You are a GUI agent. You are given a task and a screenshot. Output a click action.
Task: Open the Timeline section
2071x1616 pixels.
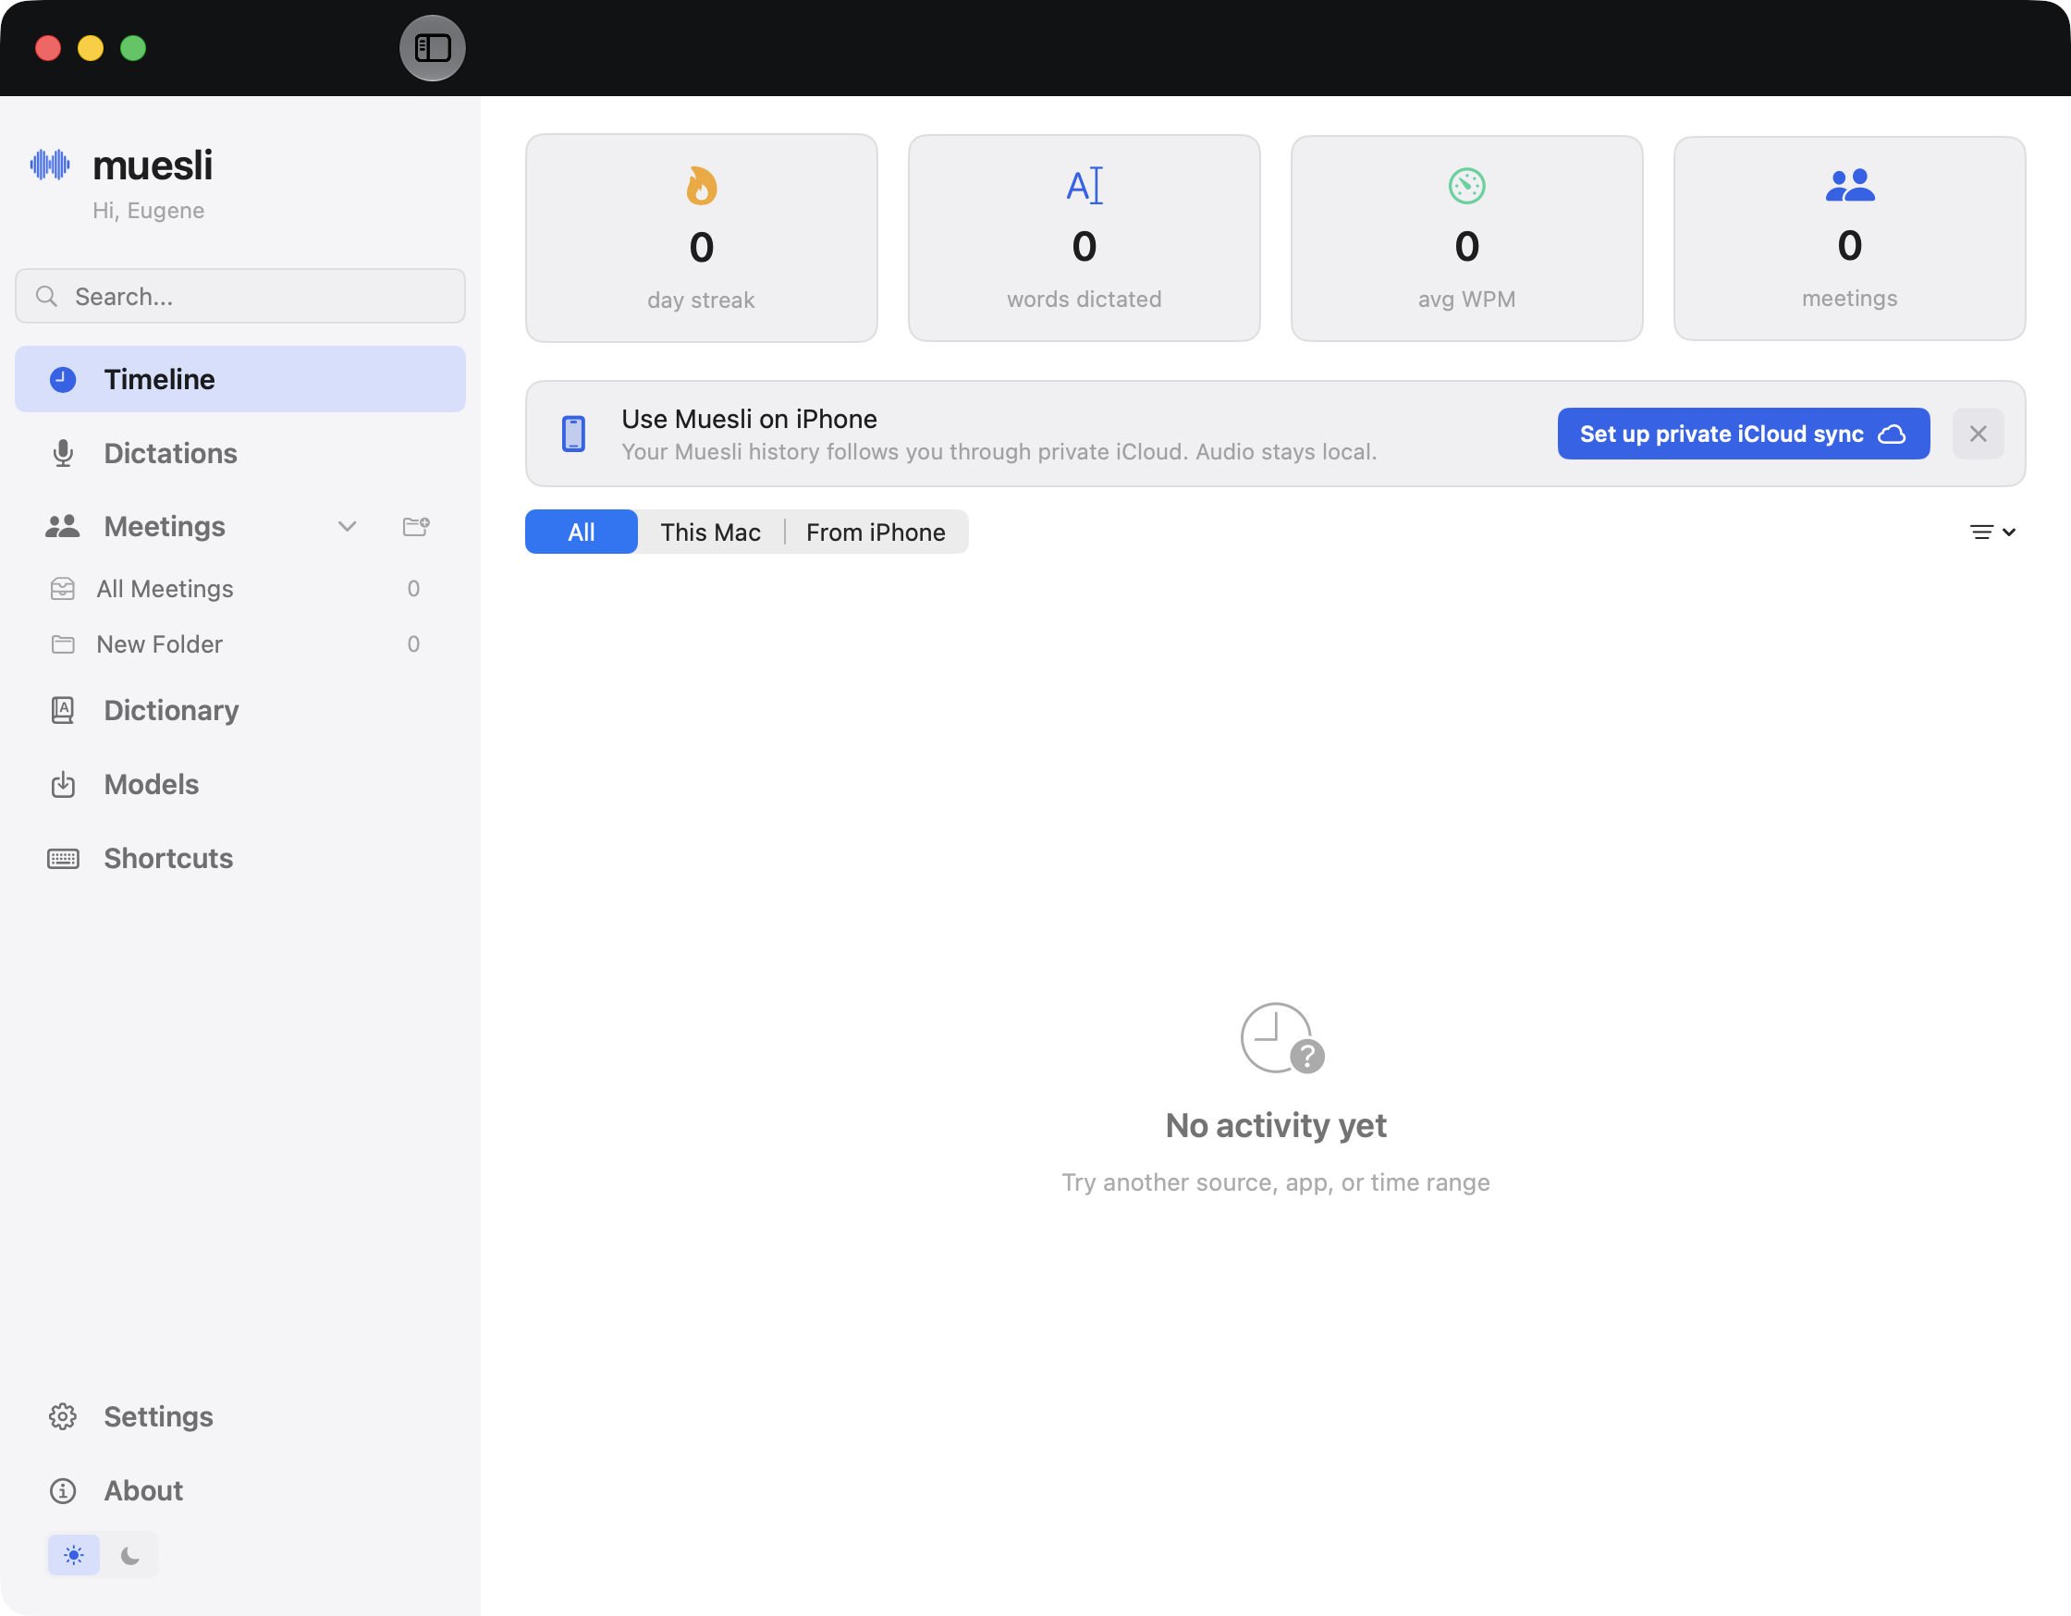239,379
